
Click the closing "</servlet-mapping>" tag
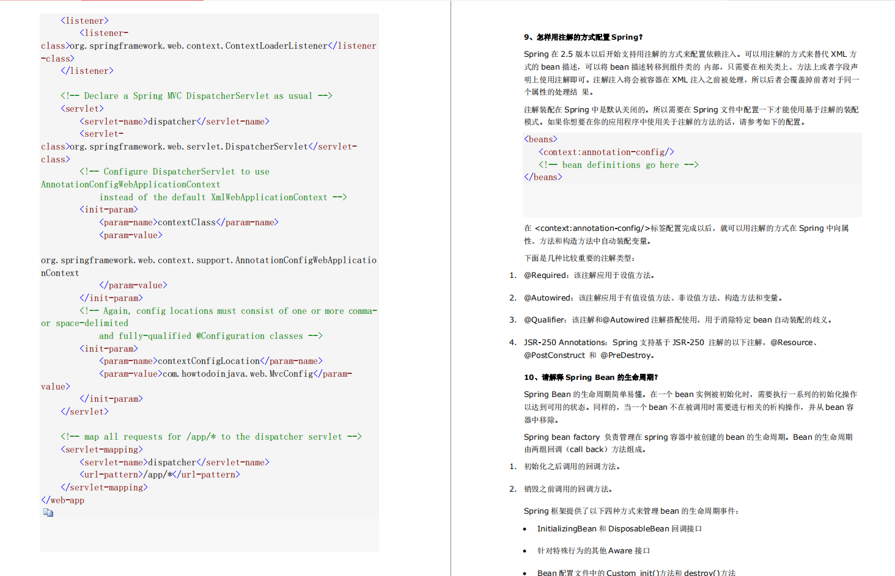click(x=104, y=487)
